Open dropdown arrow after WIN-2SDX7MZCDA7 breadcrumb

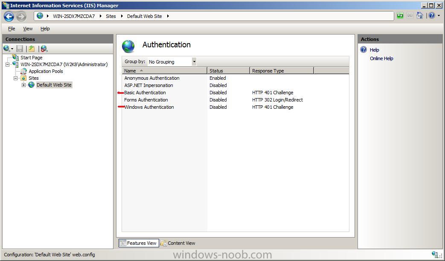[100, 16]
